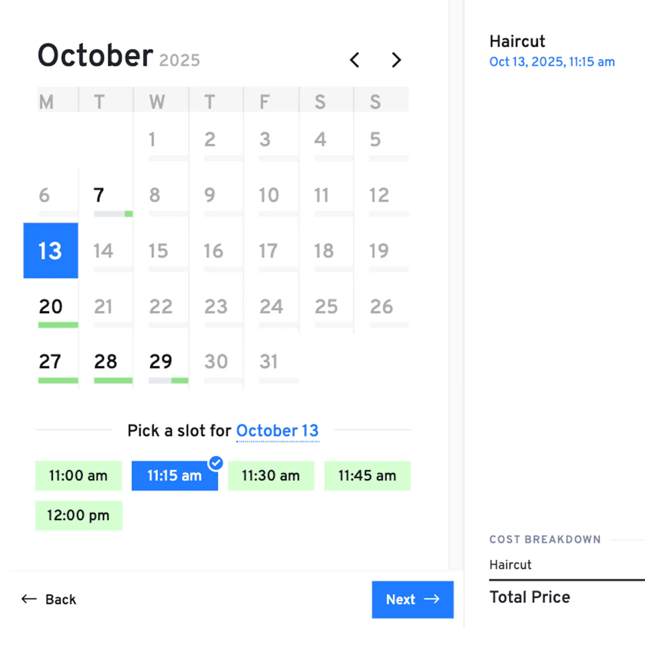Choose October 29 on the calendar
This screenshot has width=645, height=655.
(x=161, y=361)
